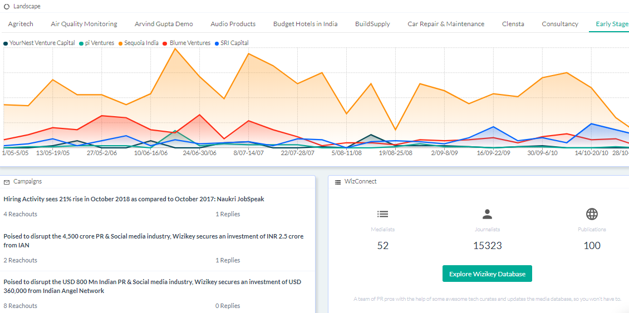Click the Journalists count 15323

[x=488, y=245]
